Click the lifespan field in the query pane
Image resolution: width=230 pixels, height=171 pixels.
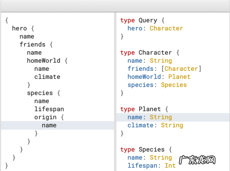click(49, 109)
